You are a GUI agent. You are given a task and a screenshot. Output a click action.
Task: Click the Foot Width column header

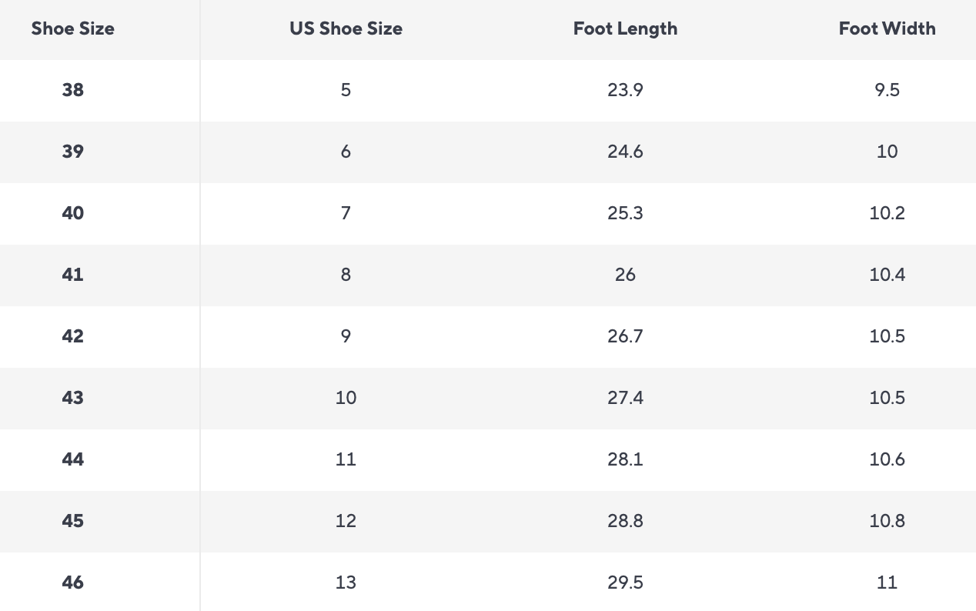pos(887,28)
